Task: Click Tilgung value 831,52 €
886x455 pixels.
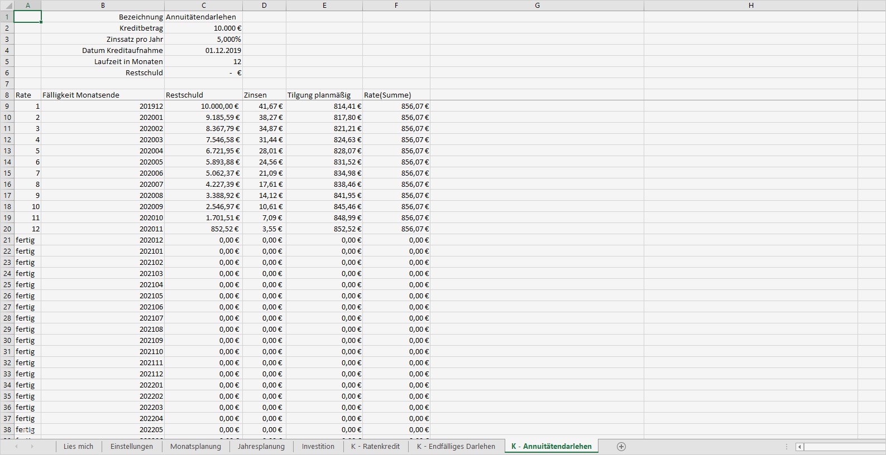Action: click(324, 162)
